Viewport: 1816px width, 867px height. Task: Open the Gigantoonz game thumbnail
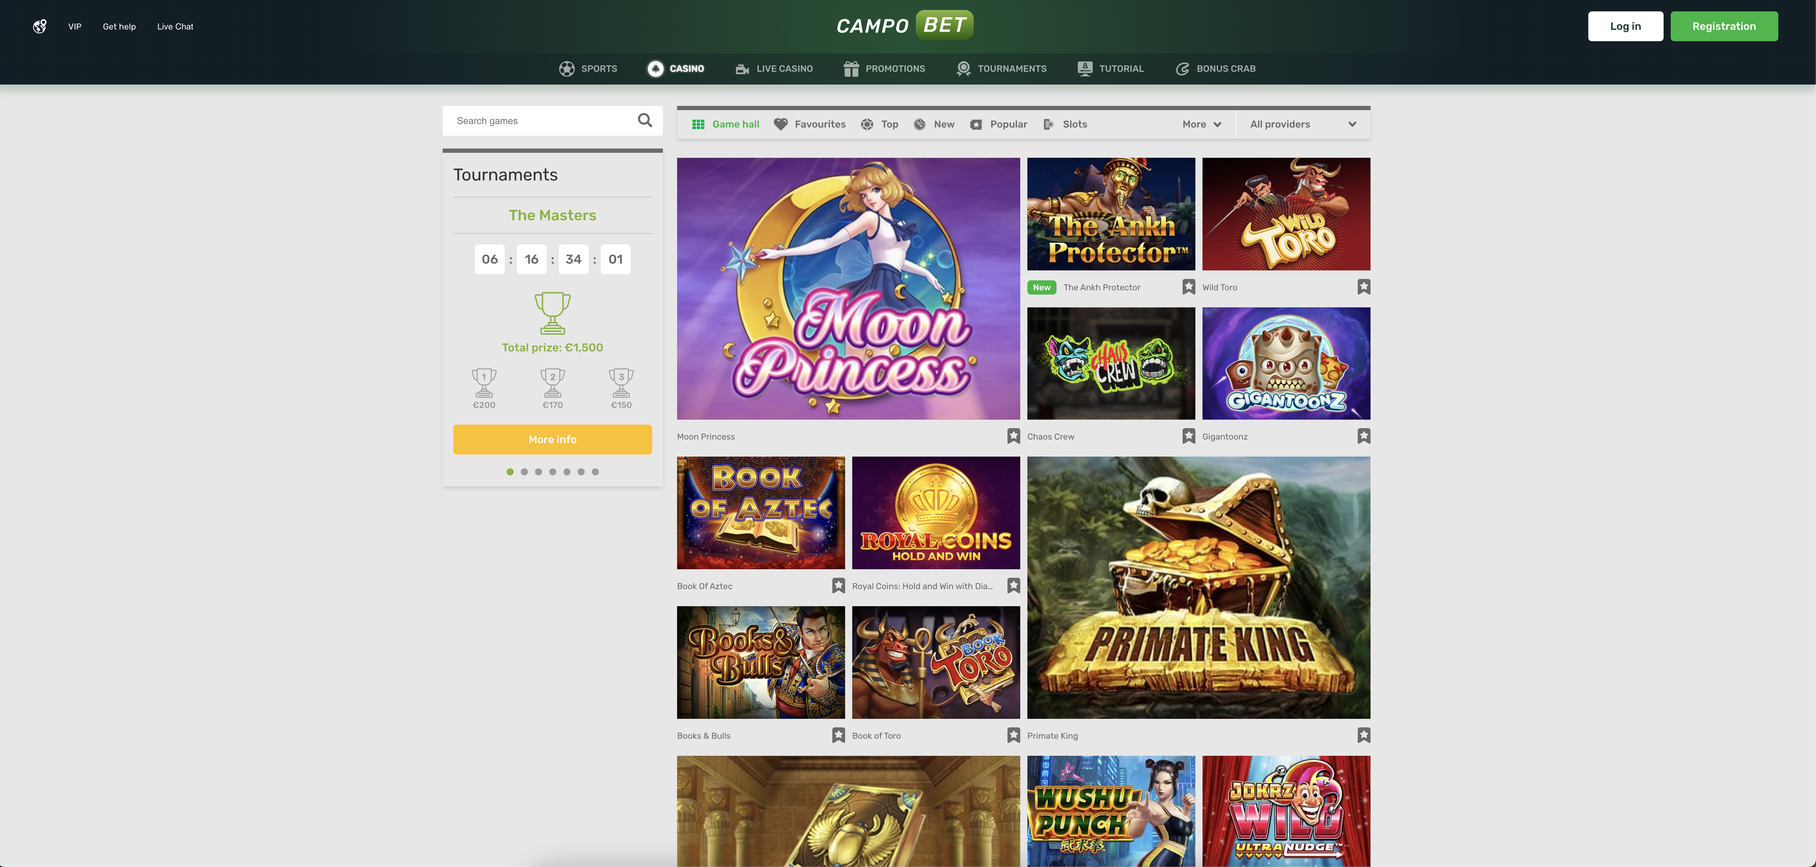click(1286, 363)
